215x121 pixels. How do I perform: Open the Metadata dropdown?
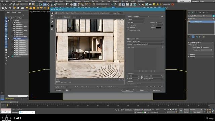148,44
